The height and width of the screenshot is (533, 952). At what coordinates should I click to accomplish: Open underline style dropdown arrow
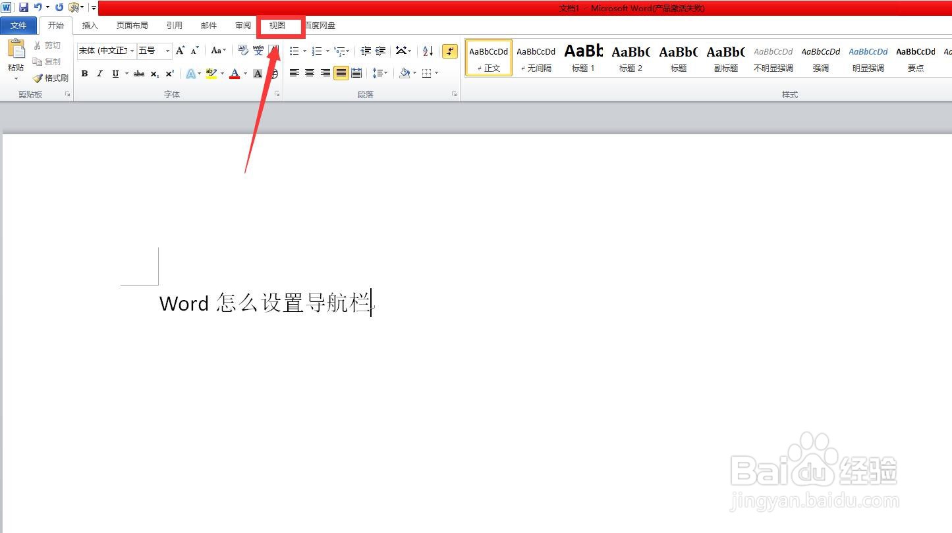point(125,74)
